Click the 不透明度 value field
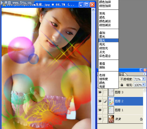Viewport: 147px width, 129px height. click(138, 79)
